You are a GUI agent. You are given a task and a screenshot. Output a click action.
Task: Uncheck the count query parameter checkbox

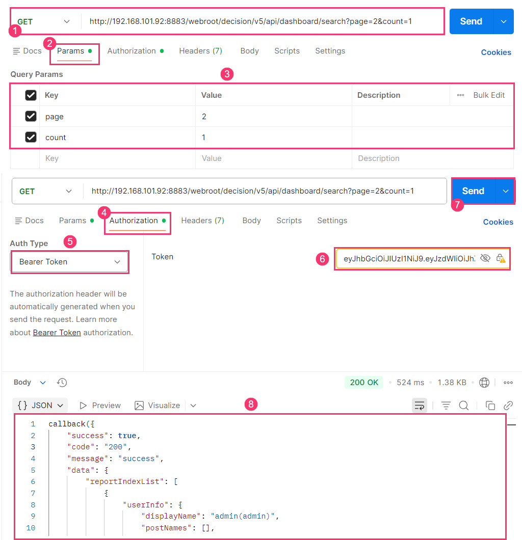[31, 138]
